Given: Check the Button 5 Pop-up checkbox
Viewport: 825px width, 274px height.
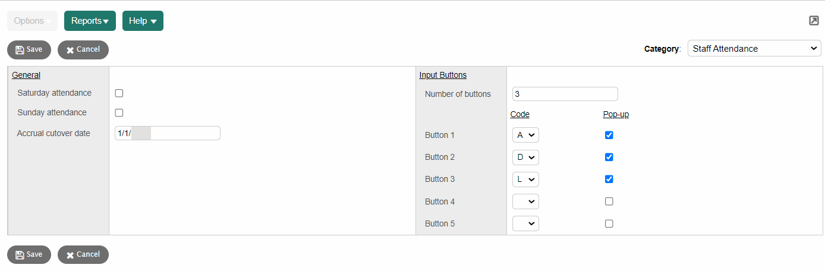Looking at the screenshot, I should [609, 224].
